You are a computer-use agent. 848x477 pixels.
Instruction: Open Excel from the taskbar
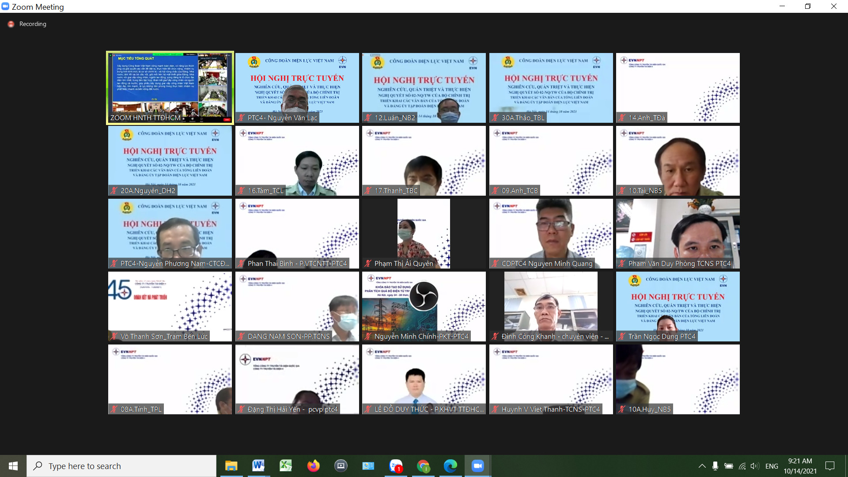click(x=286, y=466)
